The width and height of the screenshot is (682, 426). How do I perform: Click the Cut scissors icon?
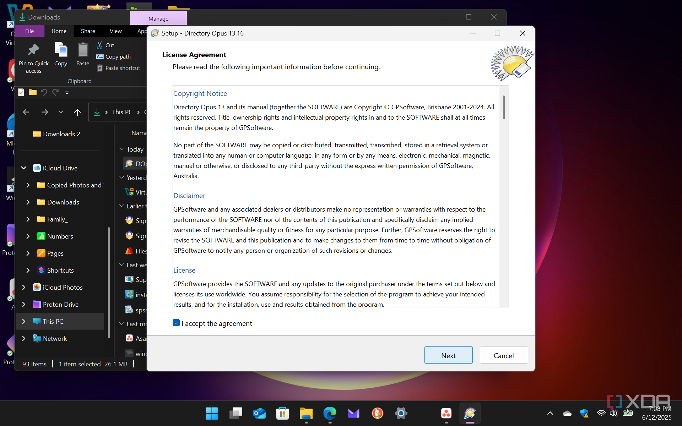(100, 45)
